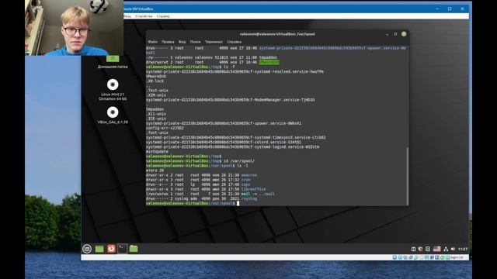Click the terminal title bar text
This screenshot has height=279, width=497.
click(277, 34)
